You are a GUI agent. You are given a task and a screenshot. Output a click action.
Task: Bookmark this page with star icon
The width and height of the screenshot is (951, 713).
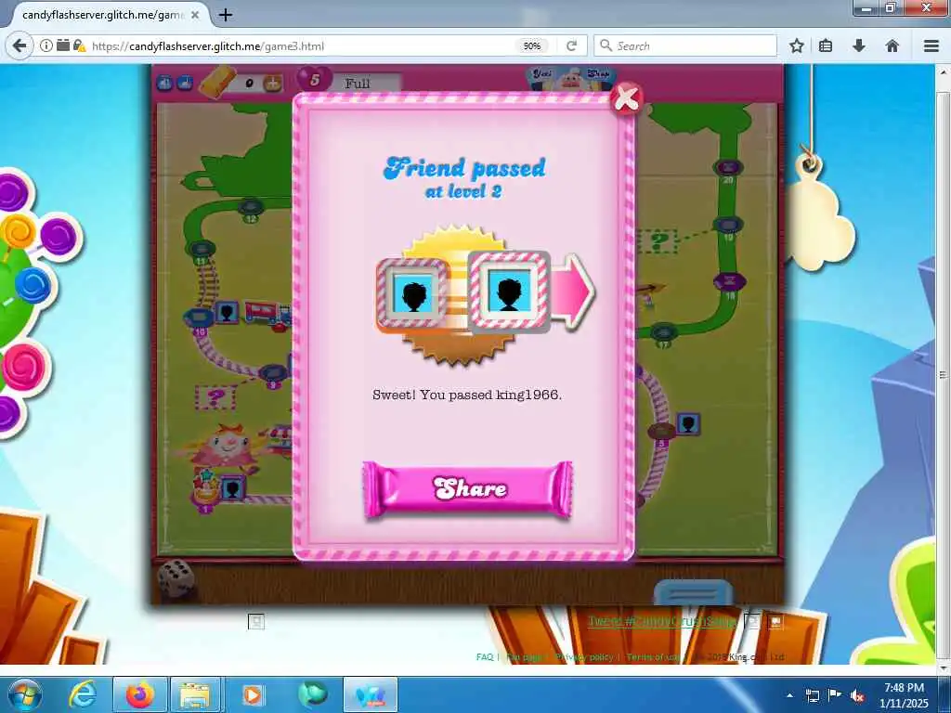click(797, 46)
